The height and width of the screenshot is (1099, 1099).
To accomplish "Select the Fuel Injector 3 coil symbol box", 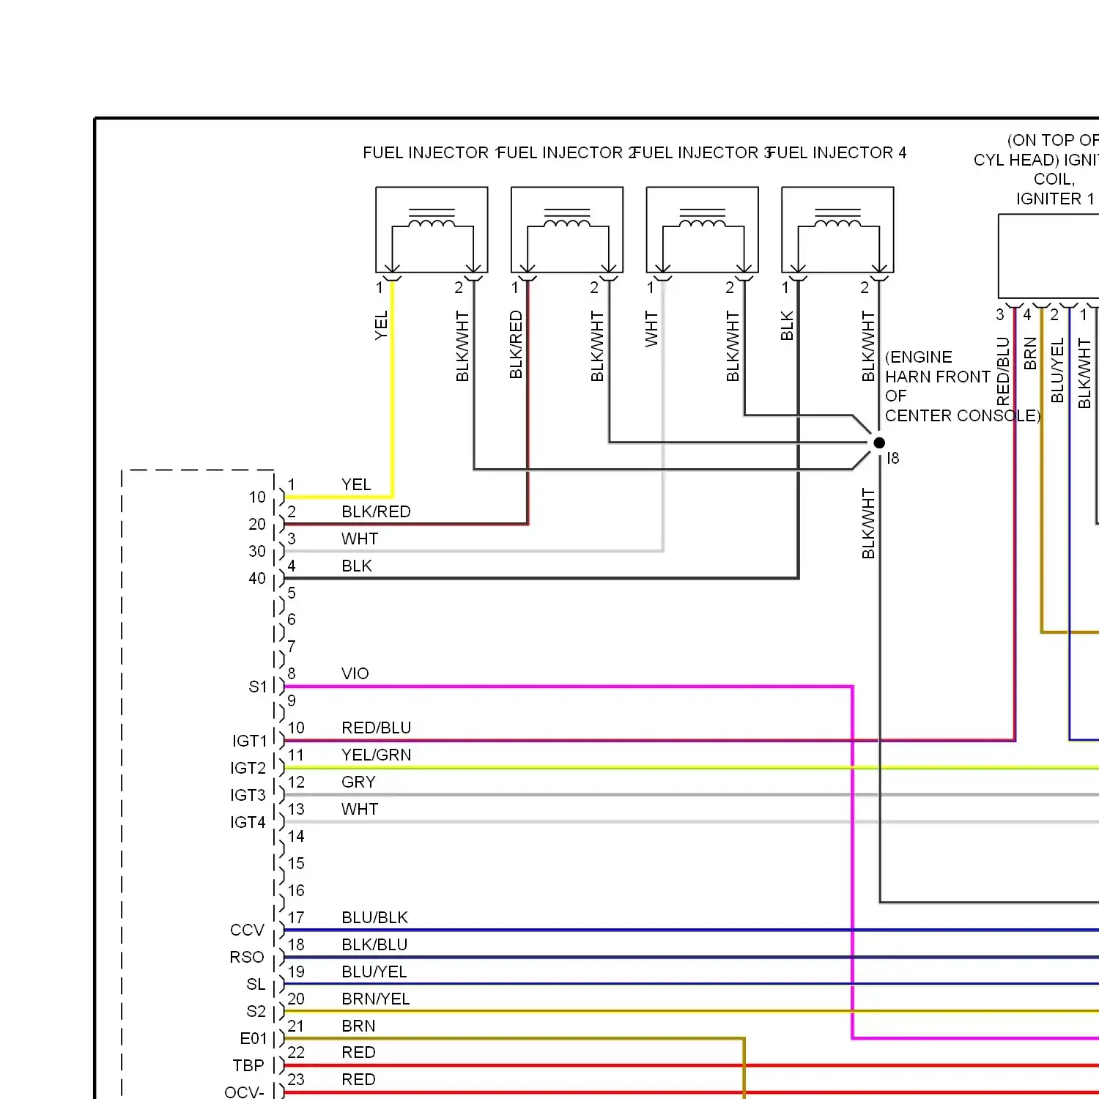I will click(703, 229).
